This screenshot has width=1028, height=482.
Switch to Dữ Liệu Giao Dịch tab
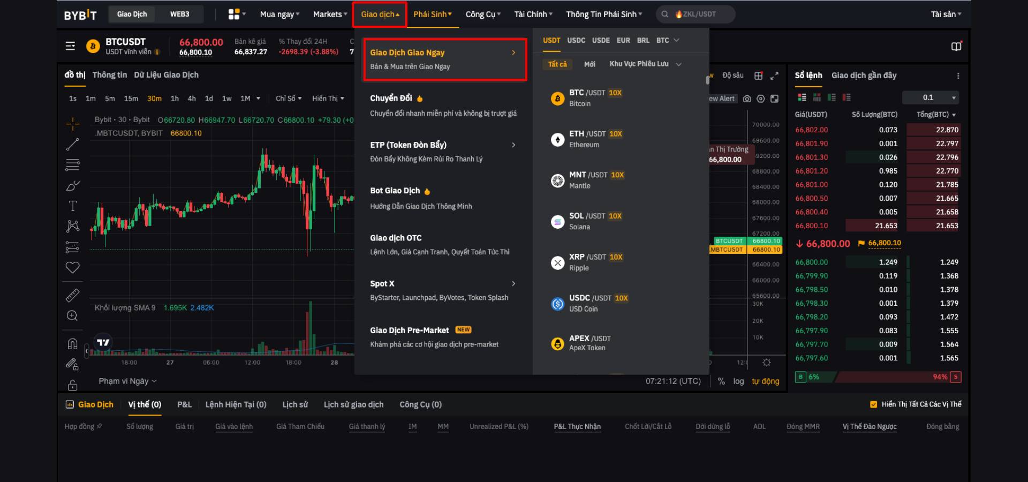tap(166, 75)
